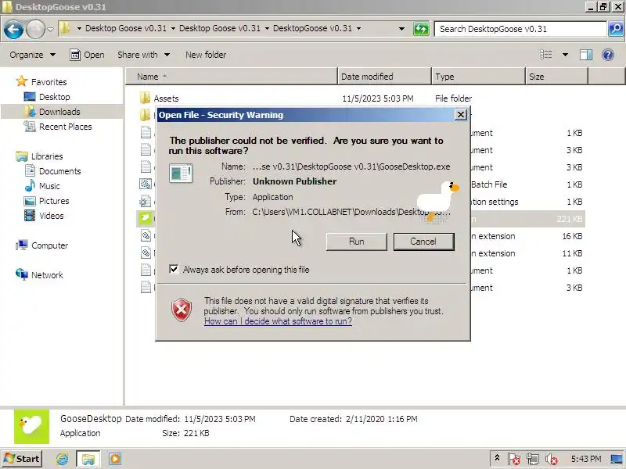Open Windows Media Player from taskbar
This screenshot has height=469, width=626.
click(115, 459)
